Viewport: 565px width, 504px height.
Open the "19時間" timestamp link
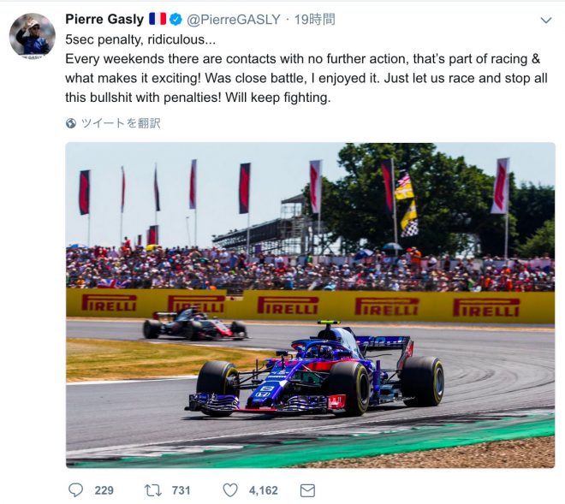coord(314,19)
